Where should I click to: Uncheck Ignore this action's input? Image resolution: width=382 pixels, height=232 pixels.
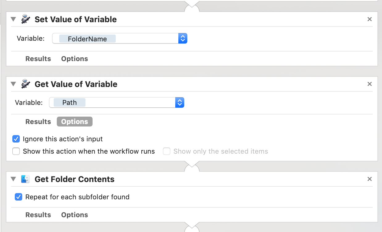click(16, 139)
